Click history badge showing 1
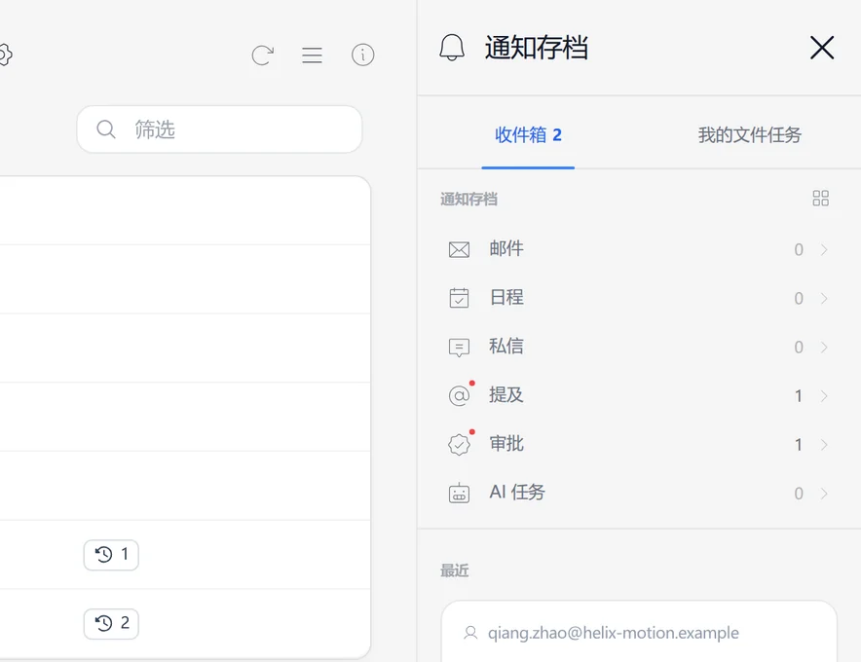The height and width of the screenshot is (662, 861). [111, 555]
